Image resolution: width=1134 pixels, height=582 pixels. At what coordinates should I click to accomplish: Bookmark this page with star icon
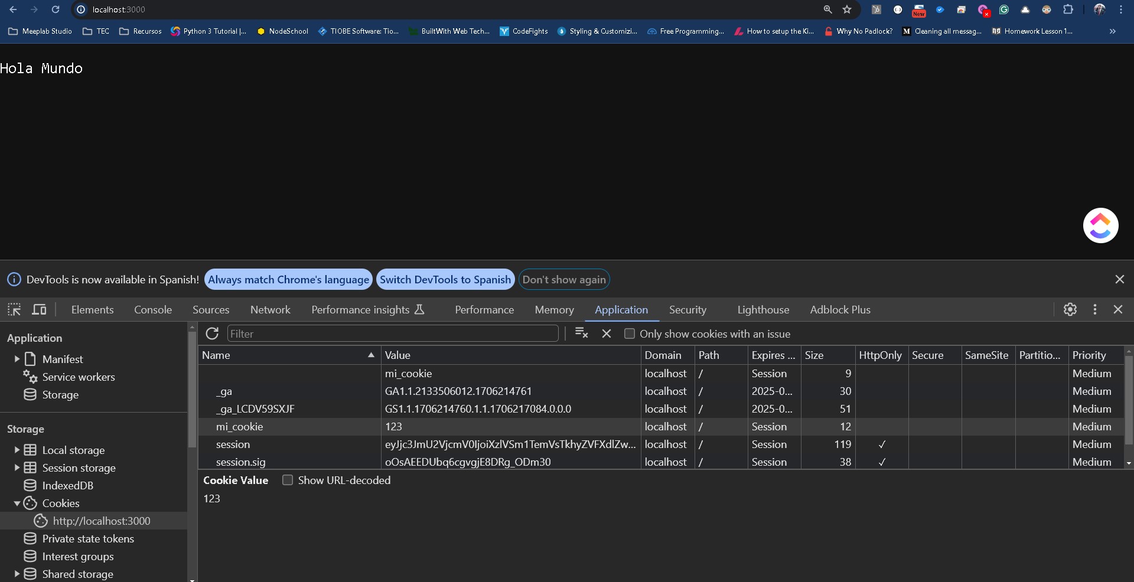tap(847, 9)
